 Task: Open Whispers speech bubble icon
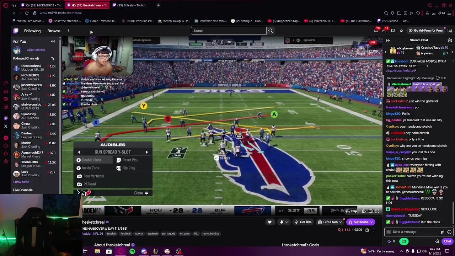click(x=393, y=31)
